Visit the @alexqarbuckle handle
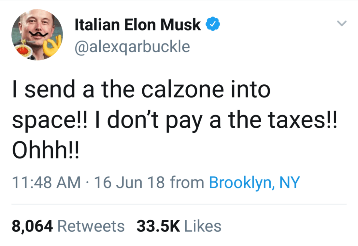 (132, 46)
